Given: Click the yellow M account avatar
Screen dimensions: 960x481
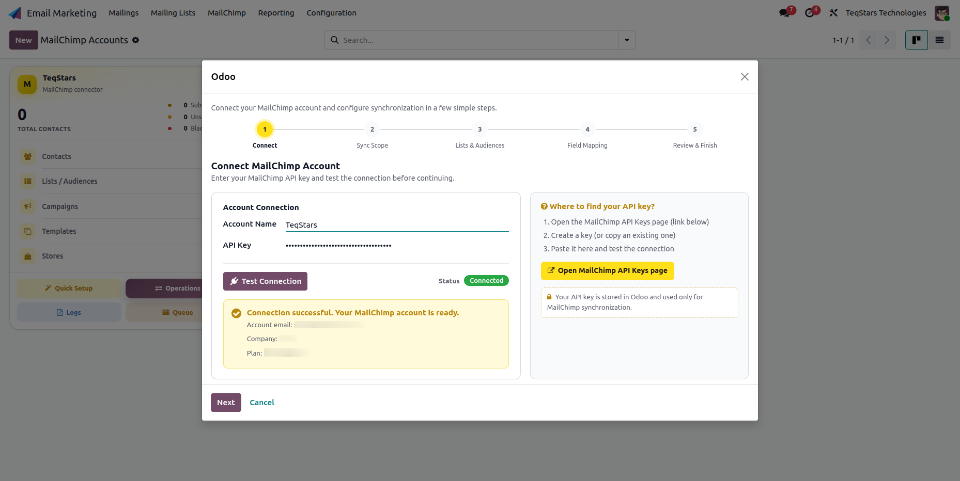Looking at the screenshot, I should tap(27, 84).
